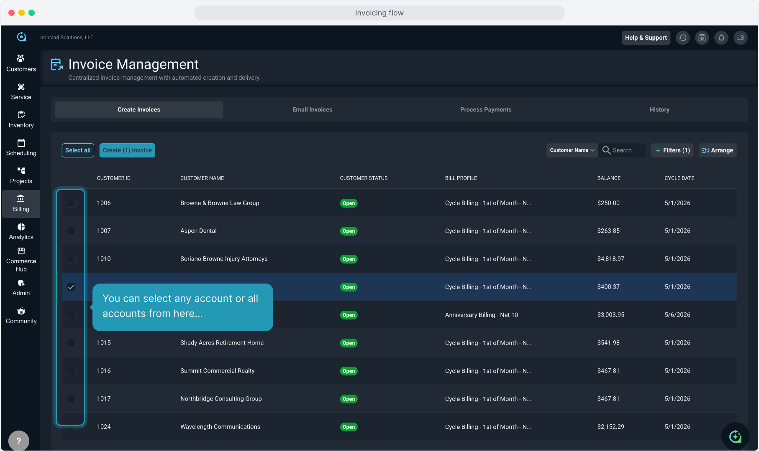Open the Filters (1) panel
The image size is (759, 451).
pyautogui.click(x=672, y=150)
